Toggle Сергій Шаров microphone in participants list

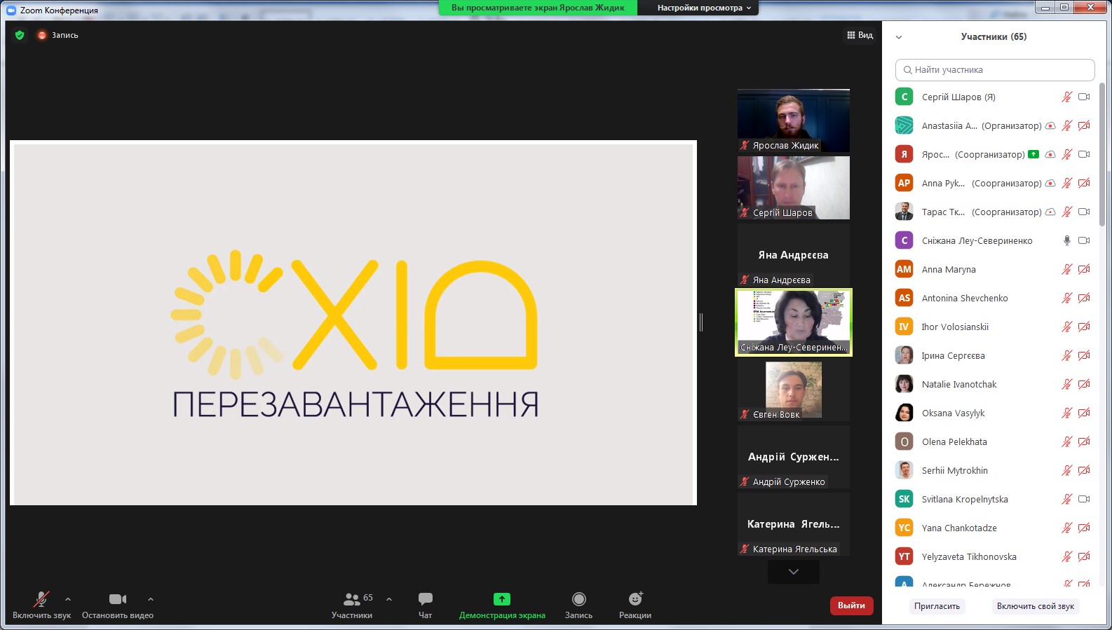(x=1066, y=97)
